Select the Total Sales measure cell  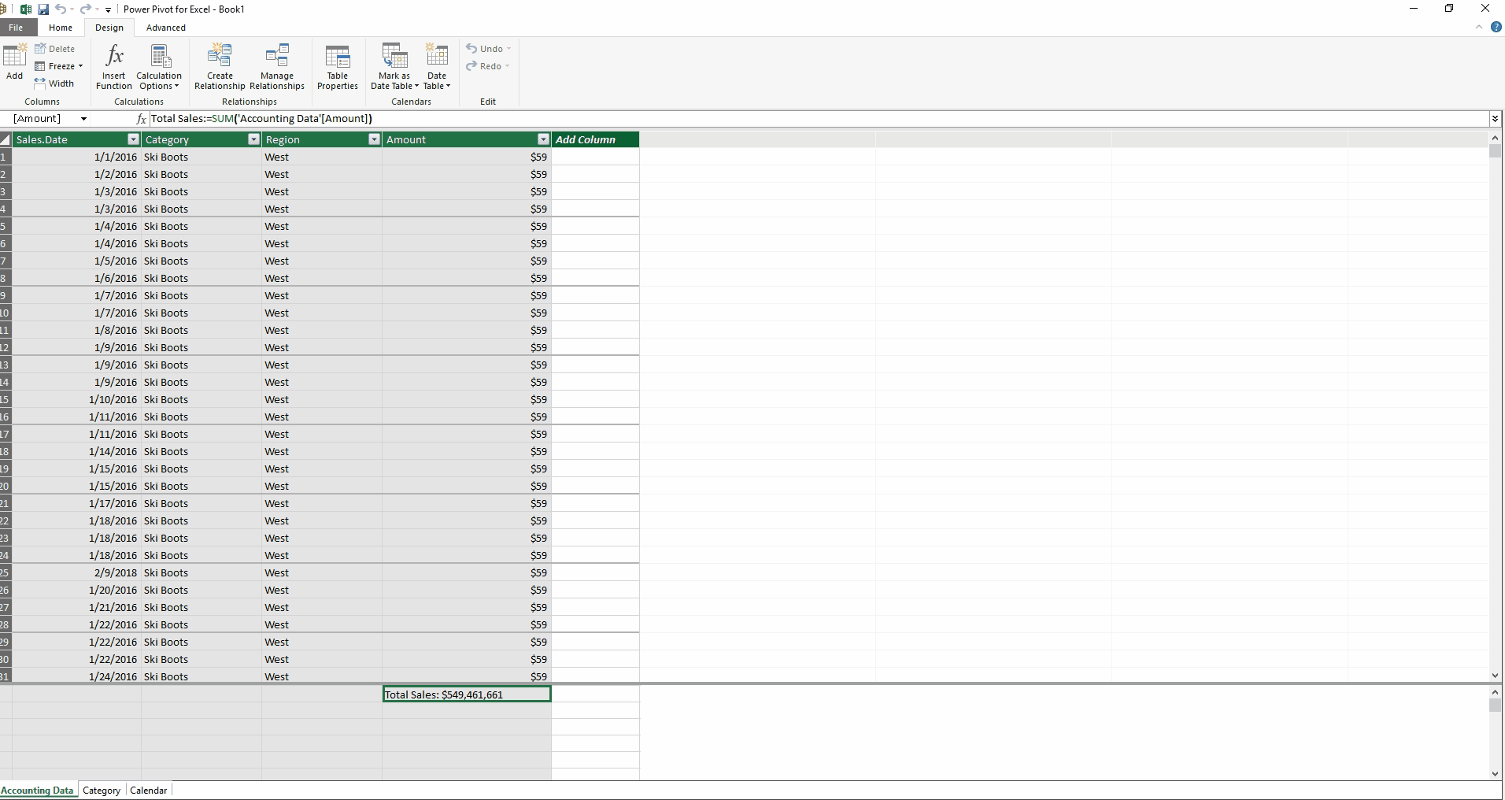467,694
